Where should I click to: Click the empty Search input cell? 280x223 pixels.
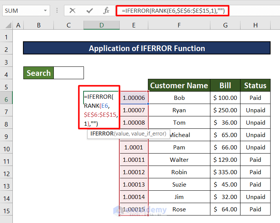point(68,73)
